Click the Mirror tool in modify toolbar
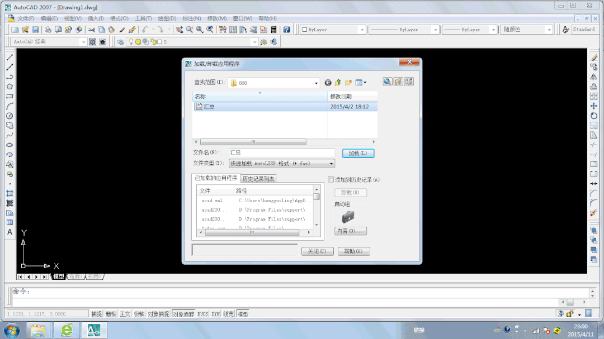604x339 pixels. tap(594, 77)
